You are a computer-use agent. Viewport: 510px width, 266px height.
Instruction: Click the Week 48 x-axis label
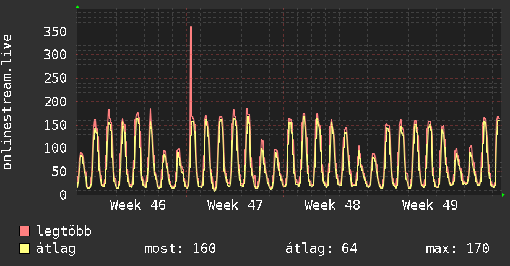click(x=332, y=205)
